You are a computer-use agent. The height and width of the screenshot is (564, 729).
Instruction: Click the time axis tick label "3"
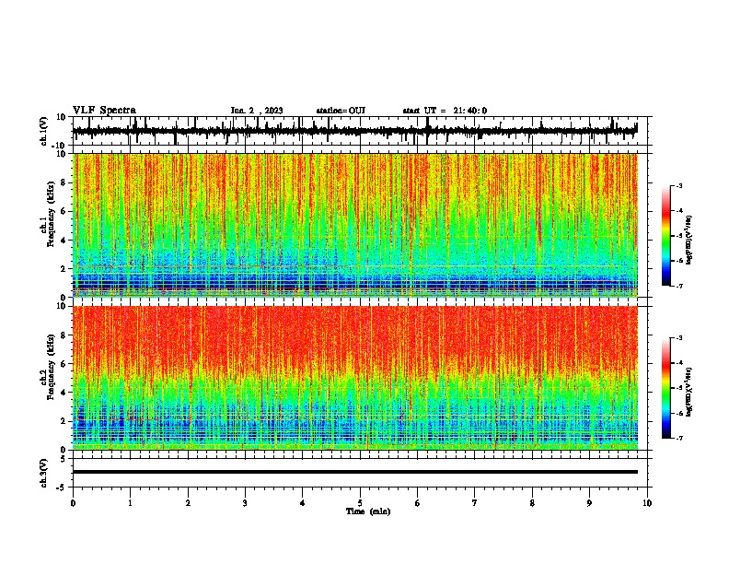(x=245, y=503)
